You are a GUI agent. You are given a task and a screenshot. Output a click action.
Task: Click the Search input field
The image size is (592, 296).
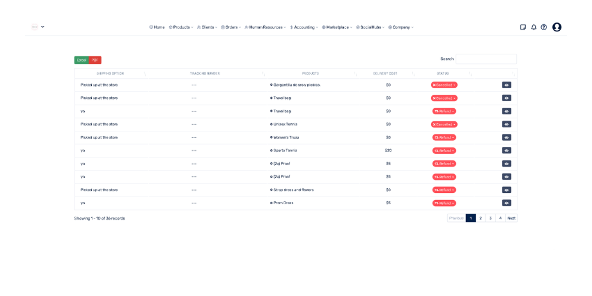486,59
